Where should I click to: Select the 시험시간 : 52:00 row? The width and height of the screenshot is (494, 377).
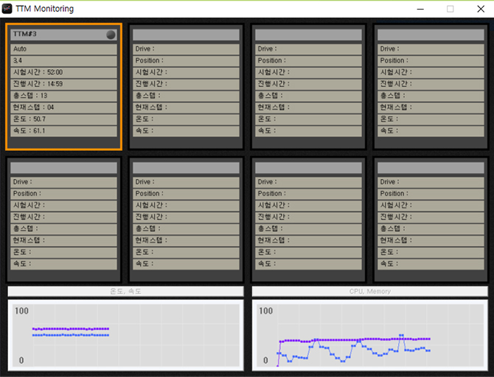point(63,72)
